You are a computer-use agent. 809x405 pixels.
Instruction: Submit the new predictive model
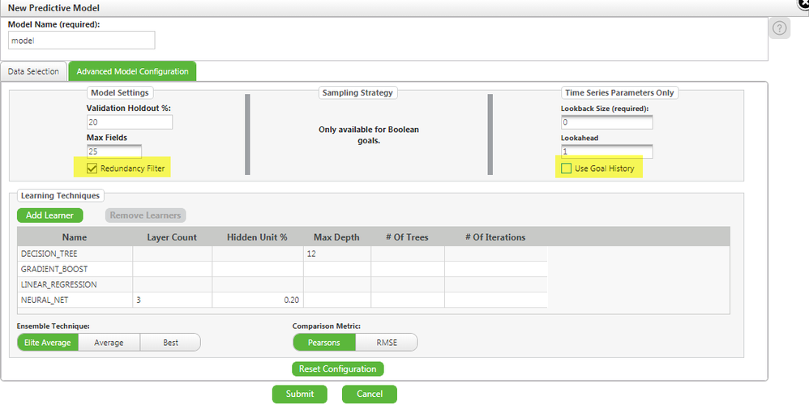click(300, 394)
